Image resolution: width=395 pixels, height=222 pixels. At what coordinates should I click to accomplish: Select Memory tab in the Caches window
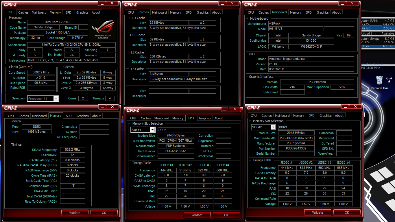click(x=176, y=12)
